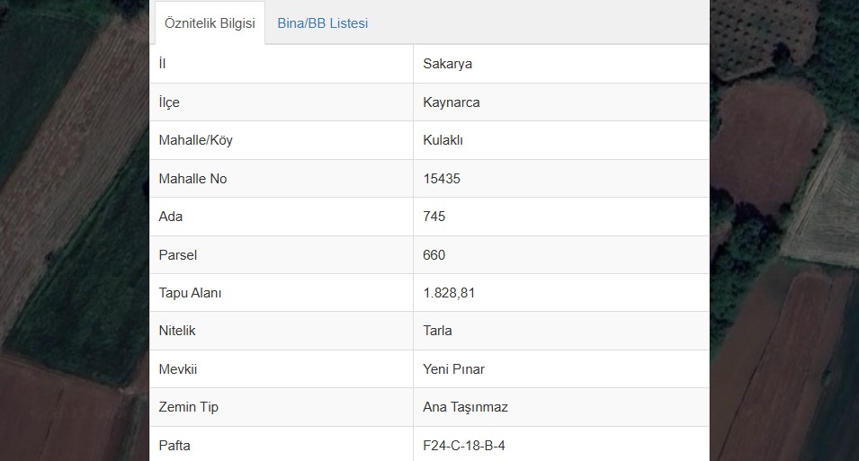Select the Öznitelik Bilgisi tab
This screenshot has height=461, width=859.
tap(210, 23)
